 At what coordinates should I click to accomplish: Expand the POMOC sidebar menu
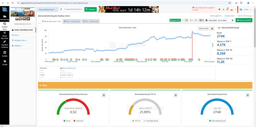point(17,46)
